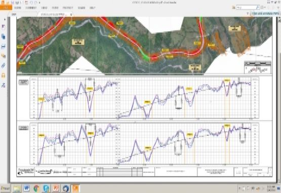This screenshot has height=193, width=281.
Task: Switch to the VIEW ribbon tab
Action: pos(44,8)
